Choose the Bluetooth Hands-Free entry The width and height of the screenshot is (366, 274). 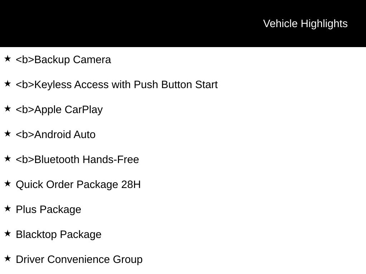pyautogui.click(x=78, y=159)
